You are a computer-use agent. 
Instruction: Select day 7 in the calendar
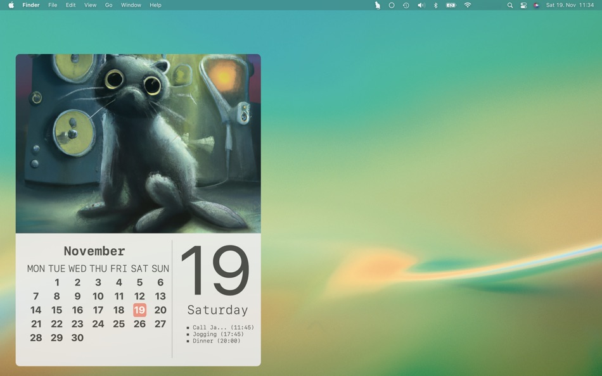click(36, 296)
